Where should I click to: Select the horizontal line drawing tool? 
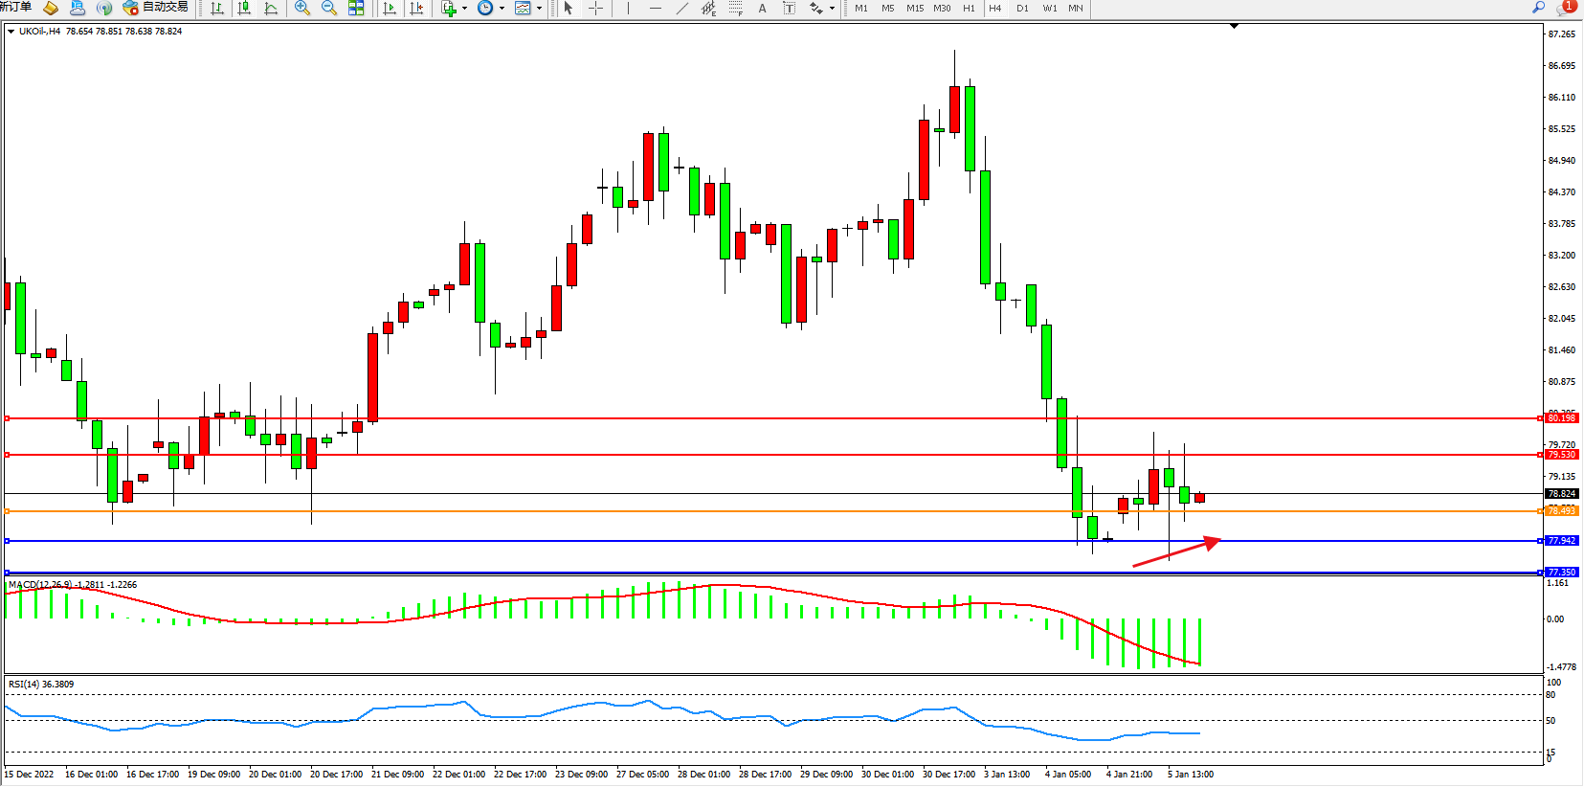click(655, 8)
